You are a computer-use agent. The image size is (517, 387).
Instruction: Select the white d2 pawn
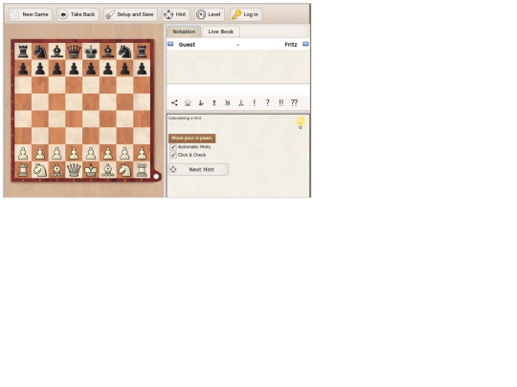74,153
